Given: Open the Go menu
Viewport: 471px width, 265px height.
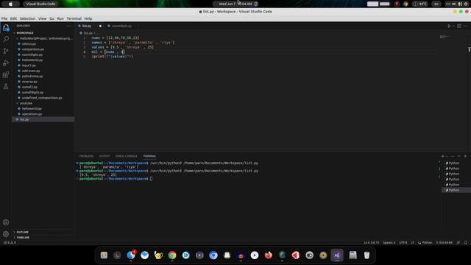Looking at the screenshot, I should (52, 18).
